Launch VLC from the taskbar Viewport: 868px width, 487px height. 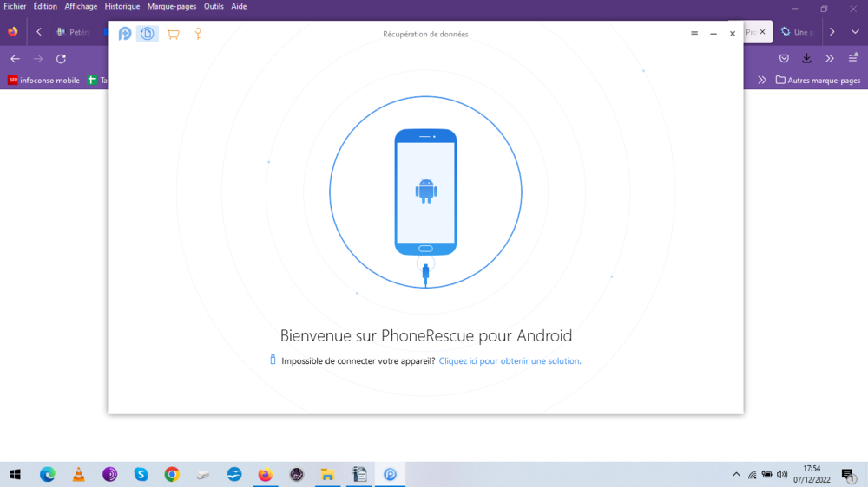(79, 474)
